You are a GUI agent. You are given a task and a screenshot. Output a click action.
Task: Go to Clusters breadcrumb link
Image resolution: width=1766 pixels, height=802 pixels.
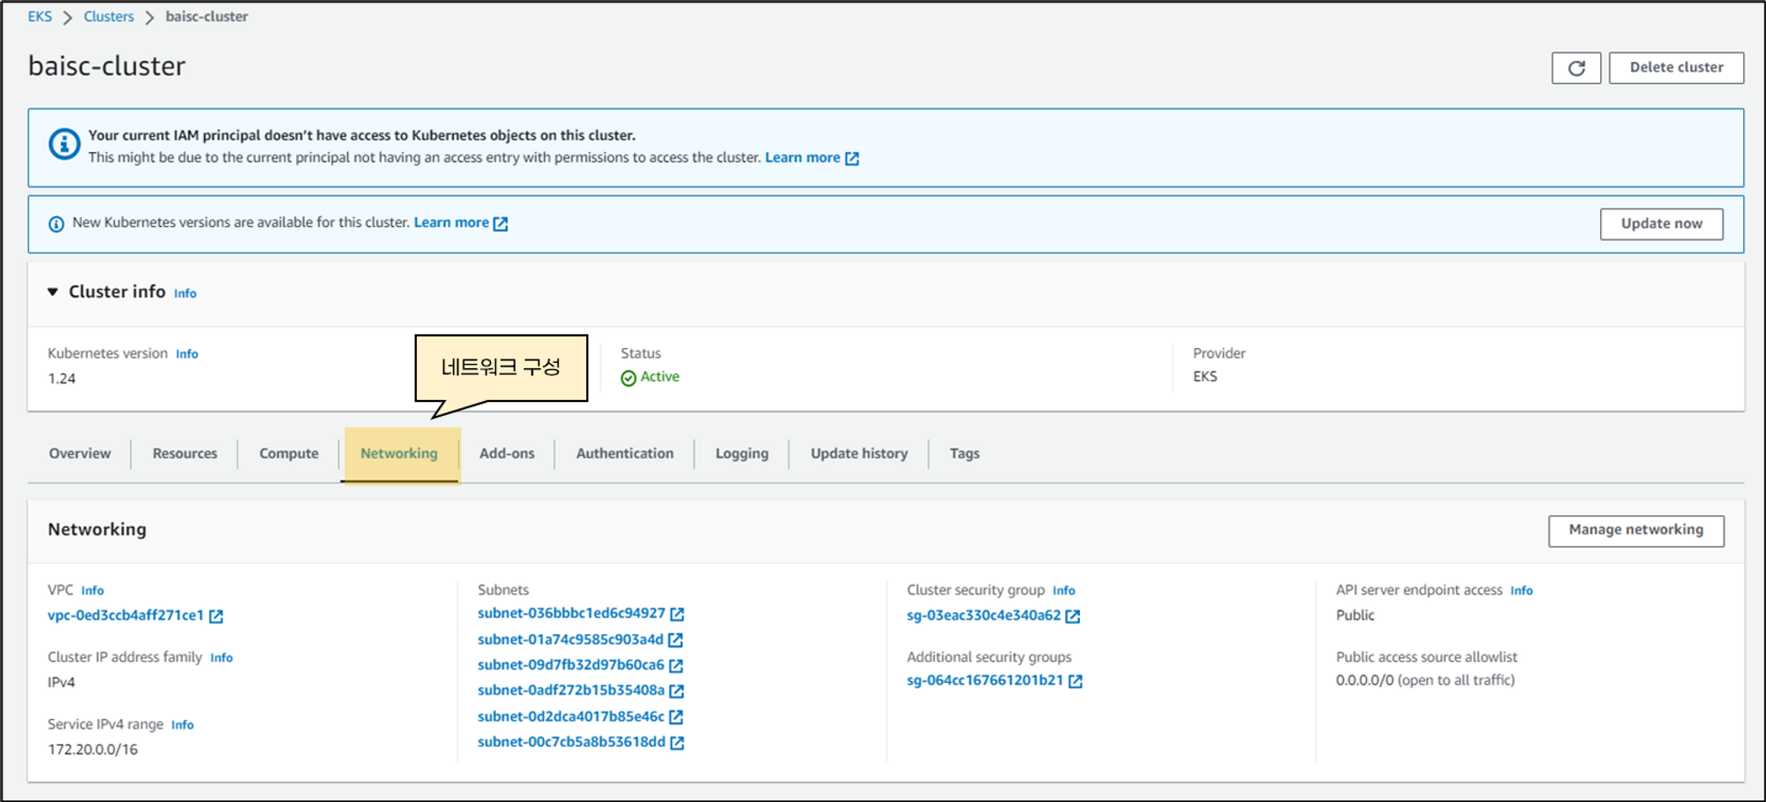pos(109,17)
